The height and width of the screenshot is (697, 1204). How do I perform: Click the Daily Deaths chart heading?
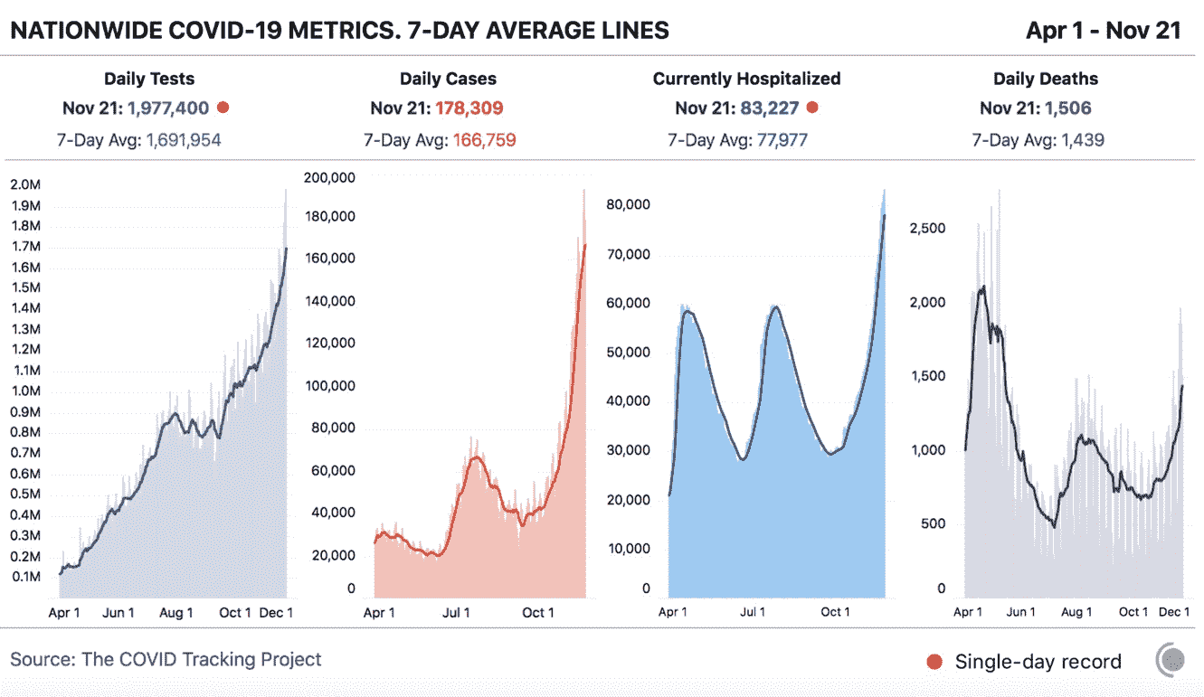point(1046,79)
